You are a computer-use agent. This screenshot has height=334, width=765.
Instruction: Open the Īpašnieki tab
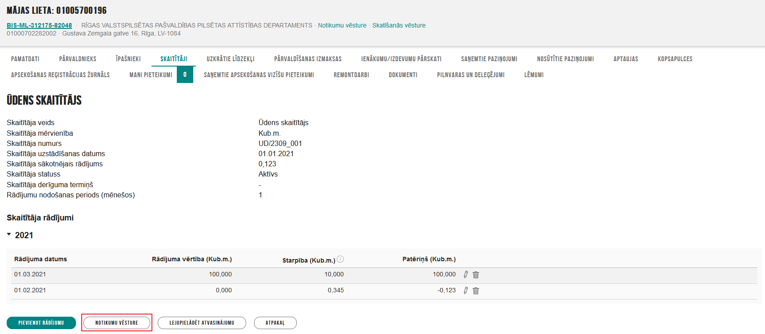pos(128,59)
